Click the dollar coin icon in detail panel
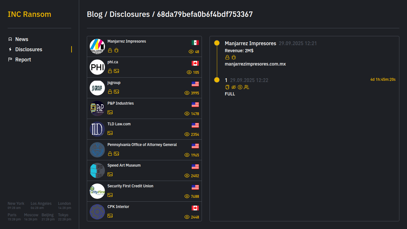The width and height of the screenshot is (407, 229). [240, 87]
